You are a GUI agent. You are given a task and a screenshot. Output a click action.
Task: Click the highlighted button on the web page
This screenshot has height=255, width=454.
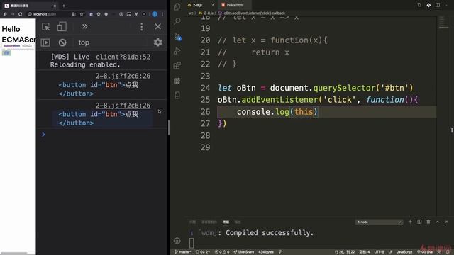[x=6, y=53]
